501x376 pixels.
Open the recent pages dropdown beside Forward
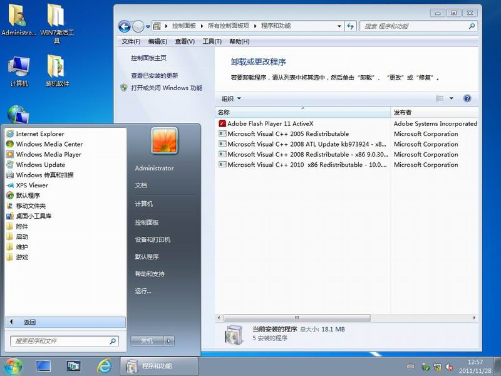[x=148, y=26]
